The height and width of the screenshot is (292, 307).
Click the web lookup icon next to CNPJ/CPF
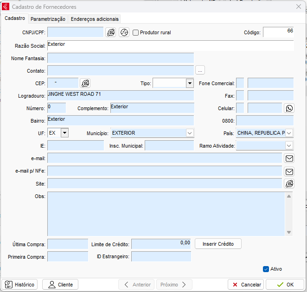[111, 32]
